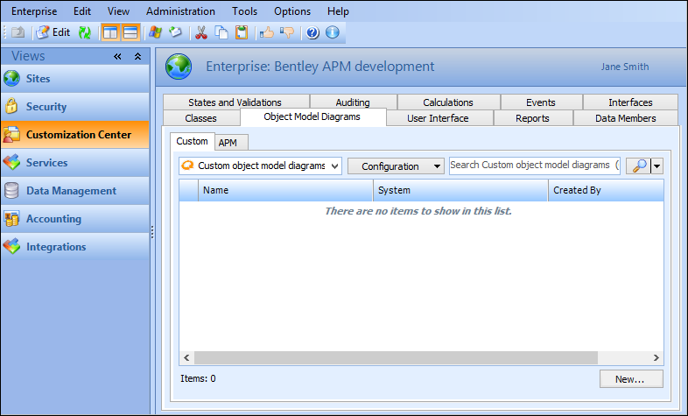Open the Administration menu

click(180, 11)
